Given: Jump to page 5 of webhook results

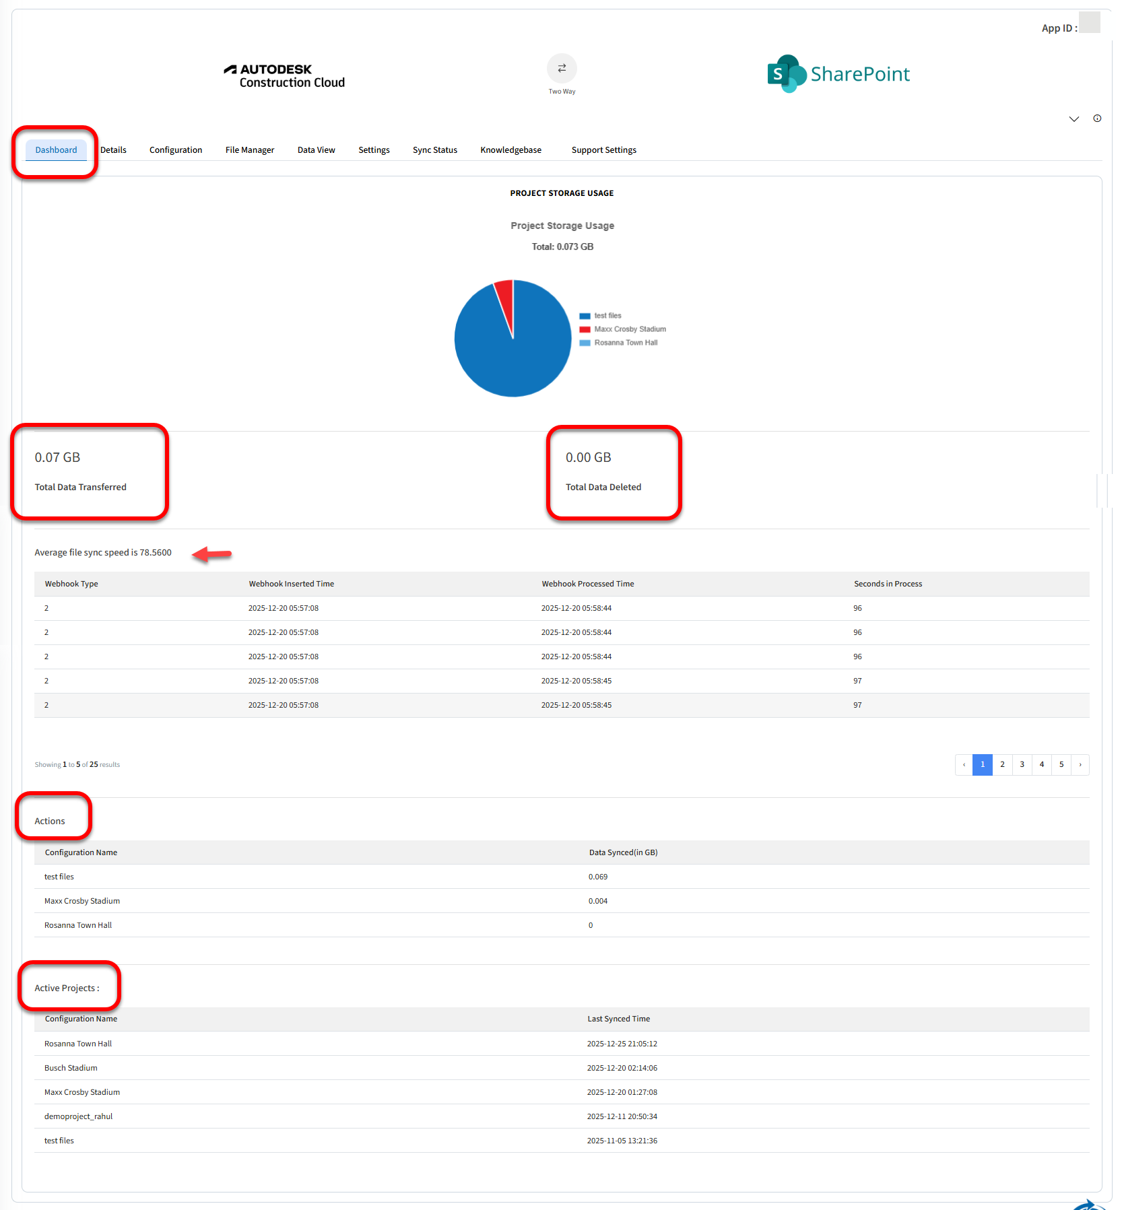Looking at the screenshot, I should click(1061, 765).
